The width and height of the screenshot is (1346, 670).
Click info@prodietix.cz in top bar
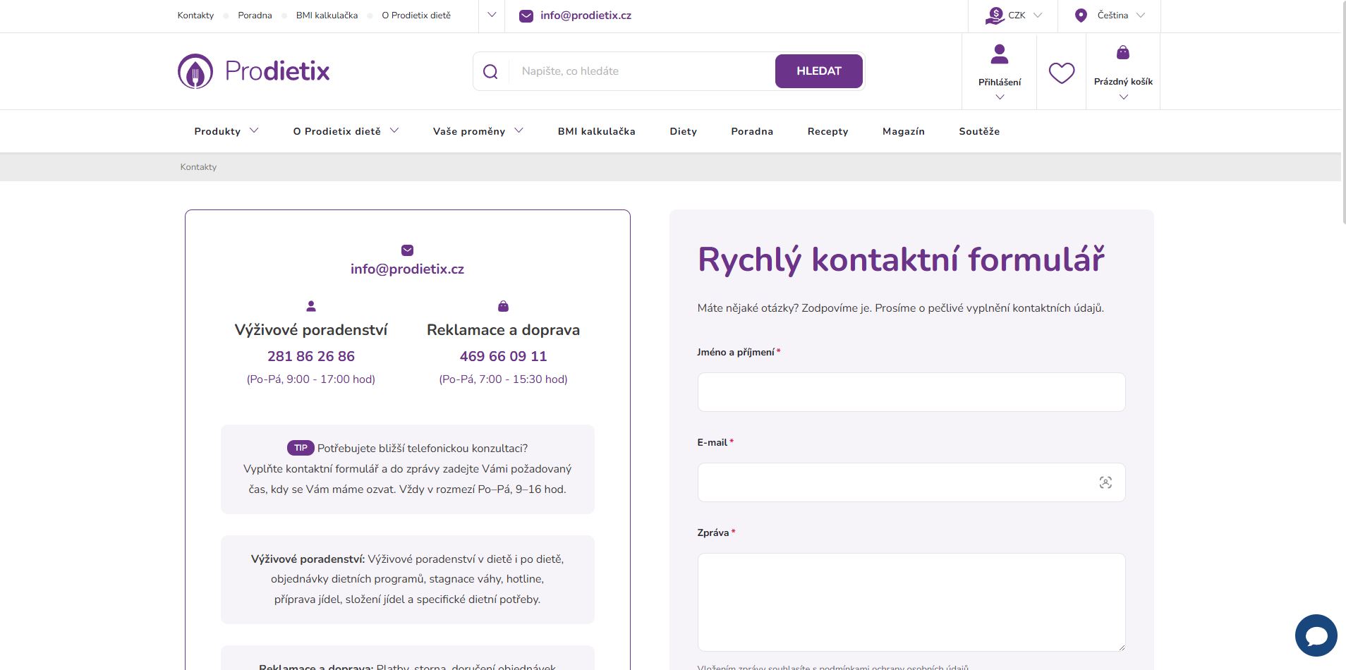click(586, 16)
